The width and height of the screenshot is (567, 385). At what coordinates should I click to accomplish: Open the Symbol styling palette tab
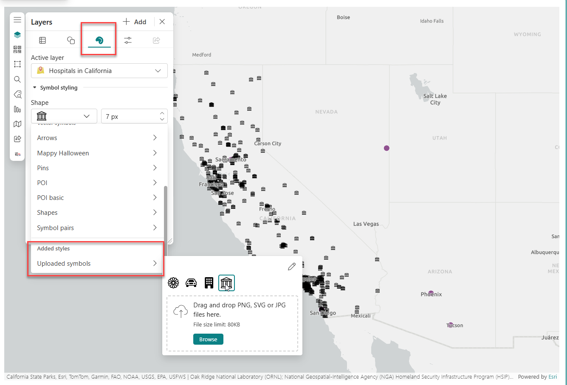(99, 40)
